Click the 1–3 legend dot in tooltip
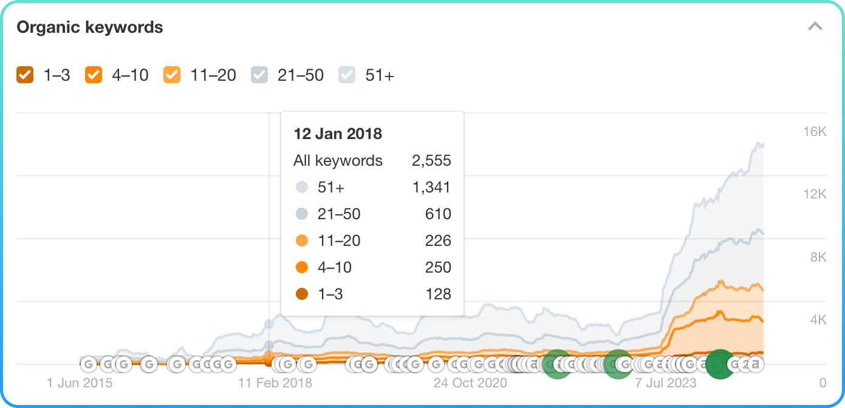 click(302, 294)
